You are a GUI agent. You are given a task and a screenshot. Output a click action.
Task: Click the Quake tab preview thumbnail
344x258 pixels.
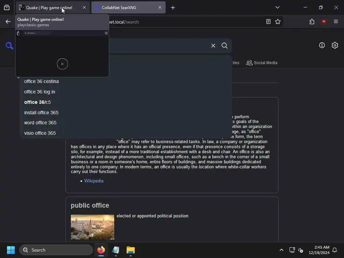(62, 53)
